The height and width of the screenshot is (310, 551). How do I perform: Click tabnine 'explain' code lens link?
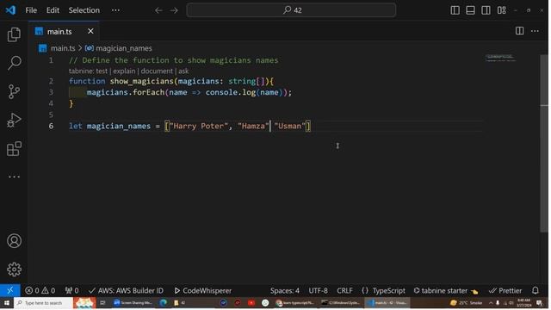tap(124, 71)
